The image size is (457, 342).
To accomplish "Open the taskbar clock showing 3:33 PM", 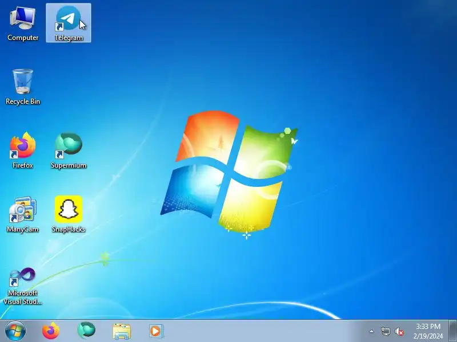I will pyautogui.click(x=428, y=331).
